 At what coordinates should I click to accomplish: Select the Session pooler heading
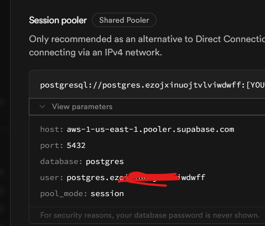click(x=58, y=20)
